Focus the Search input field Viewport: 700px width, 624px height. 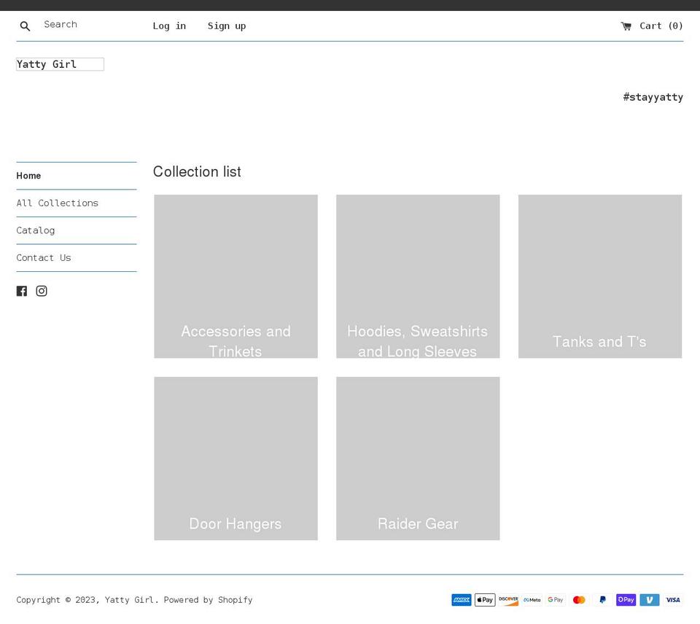85,25
